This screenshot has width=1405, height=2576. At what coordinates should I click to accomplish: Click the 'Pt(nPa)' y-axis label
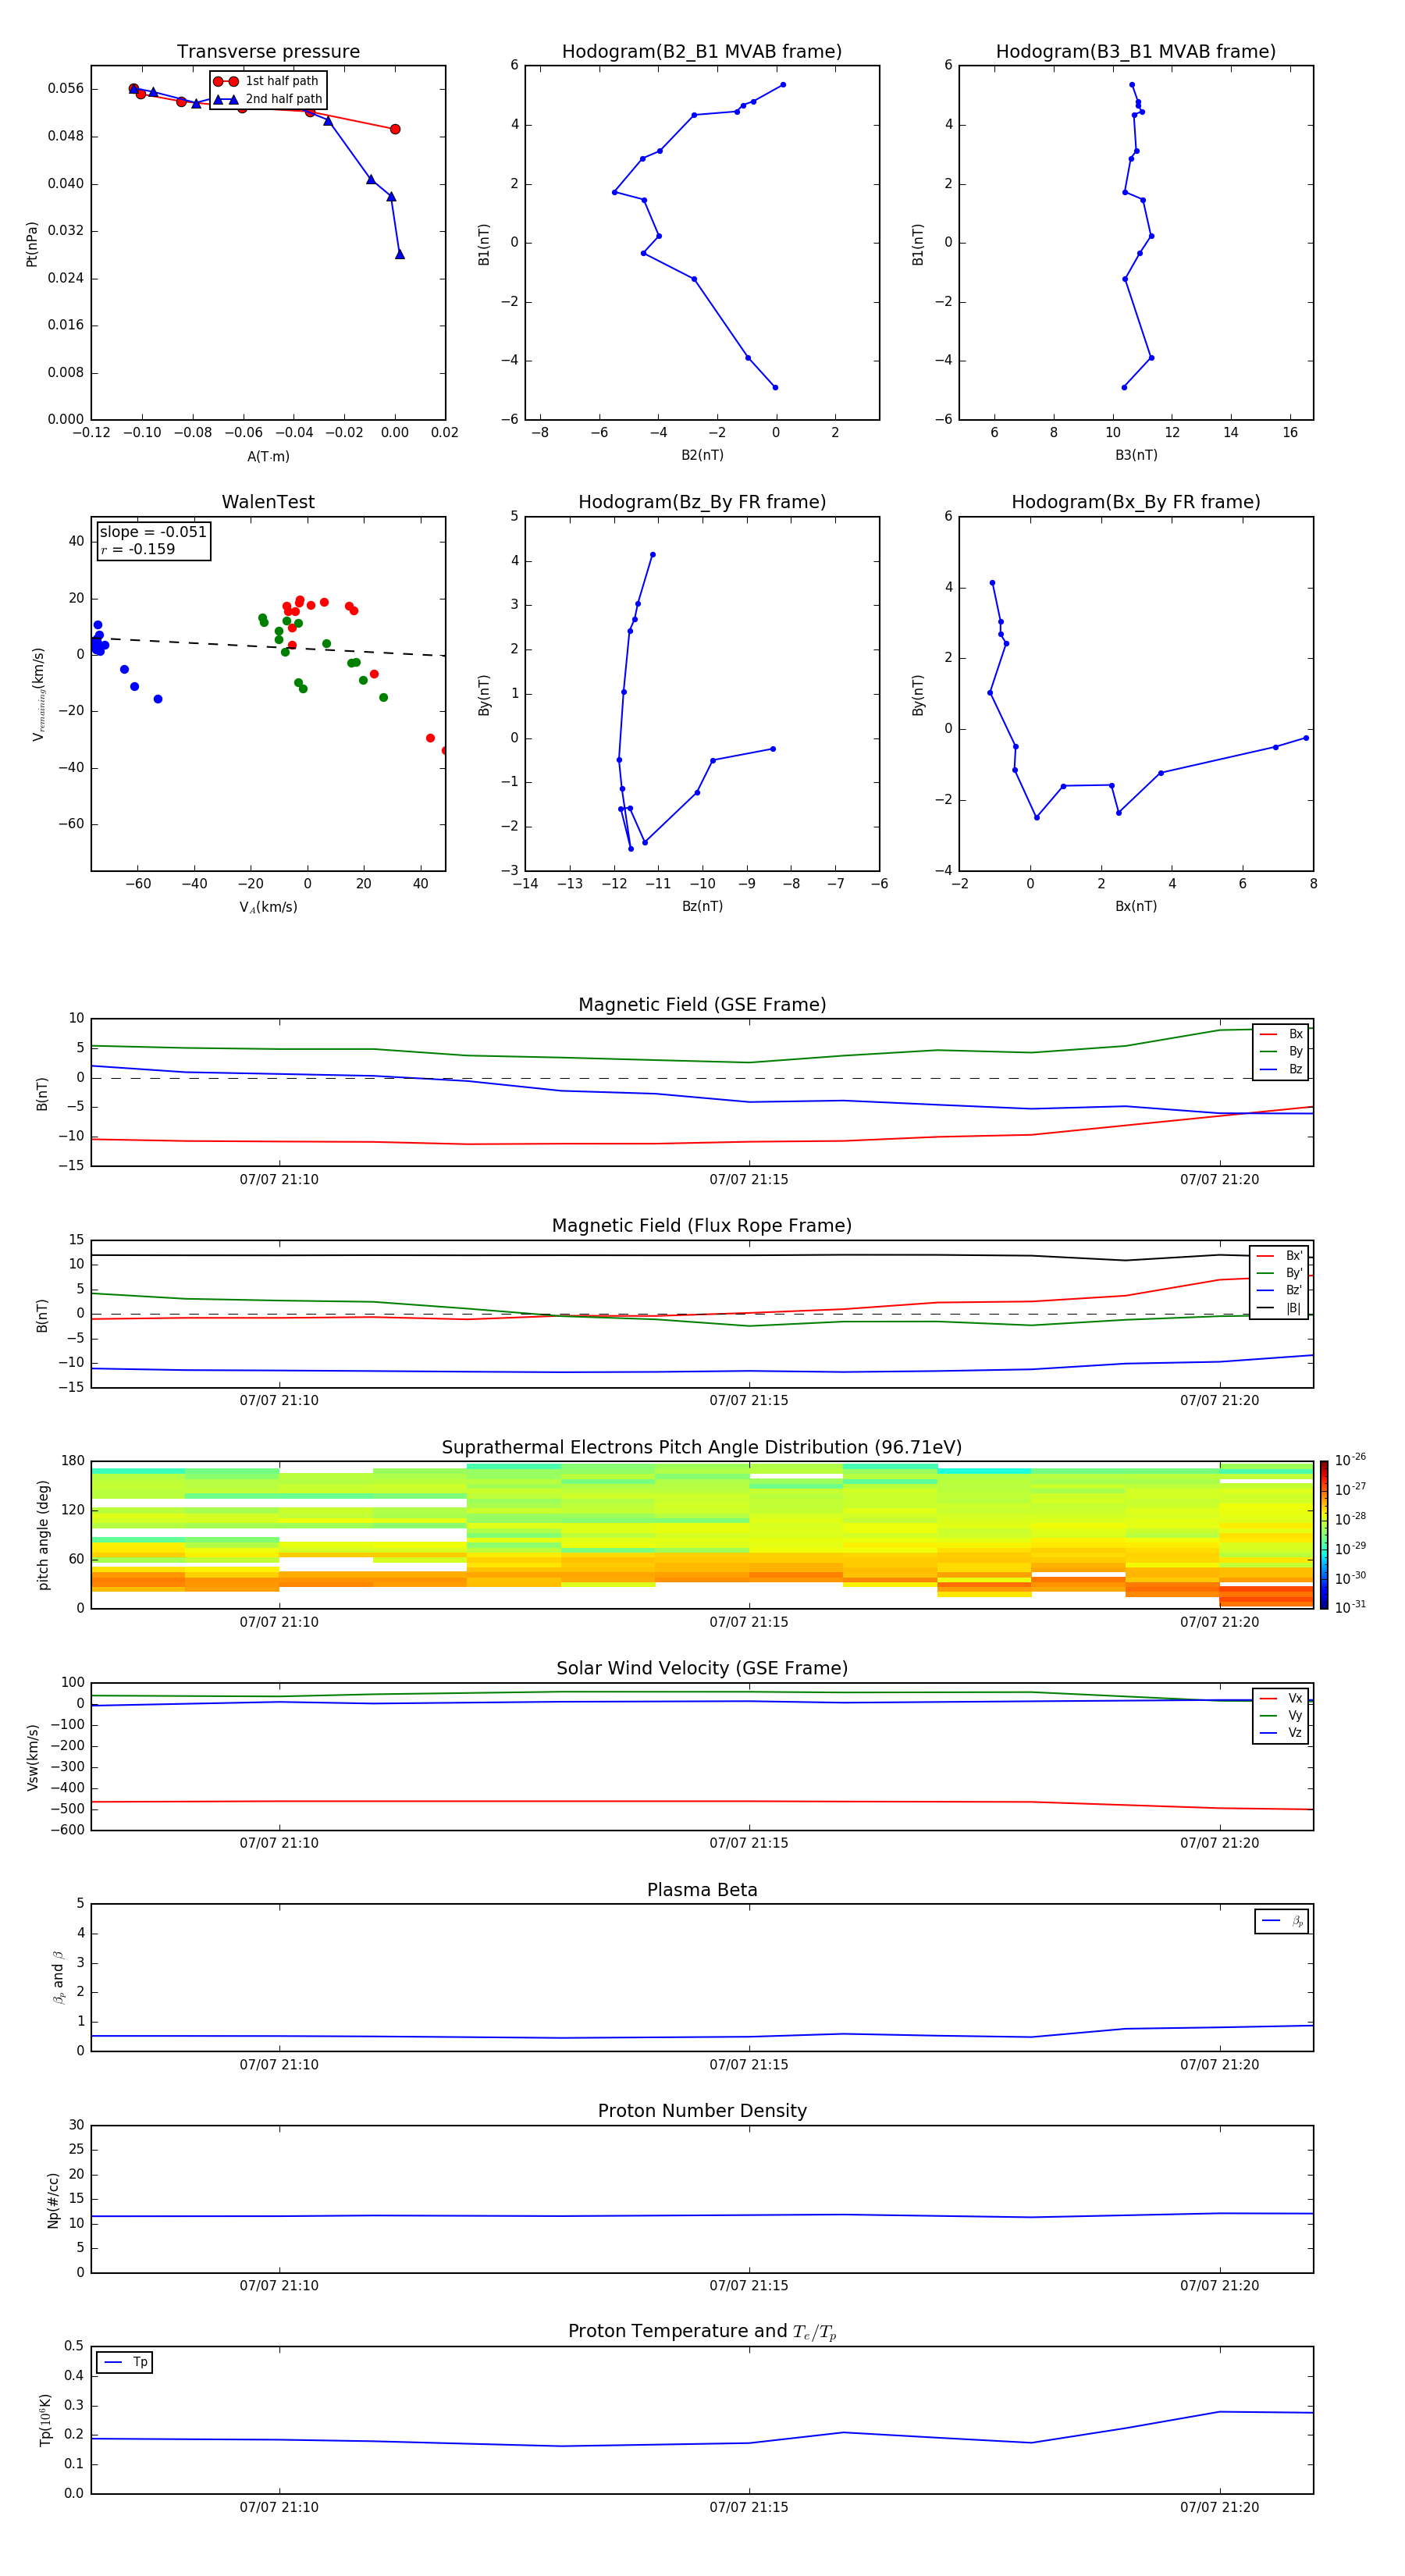click(x=32, y=244)
